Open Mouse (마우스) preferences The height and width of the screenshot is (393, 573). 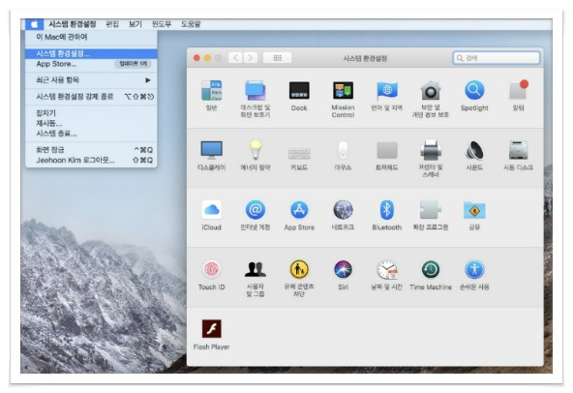(343, 150)
